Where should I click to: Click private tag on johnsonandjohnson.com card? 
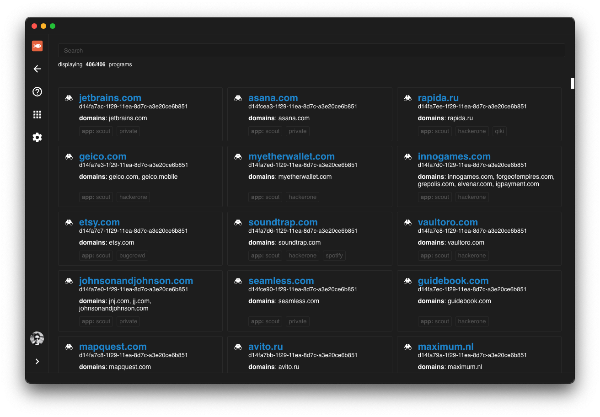pos(128,321)
